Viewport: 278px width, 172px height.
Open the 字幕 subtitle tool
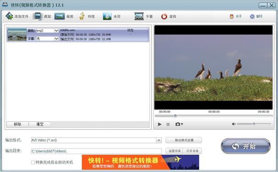139,17
